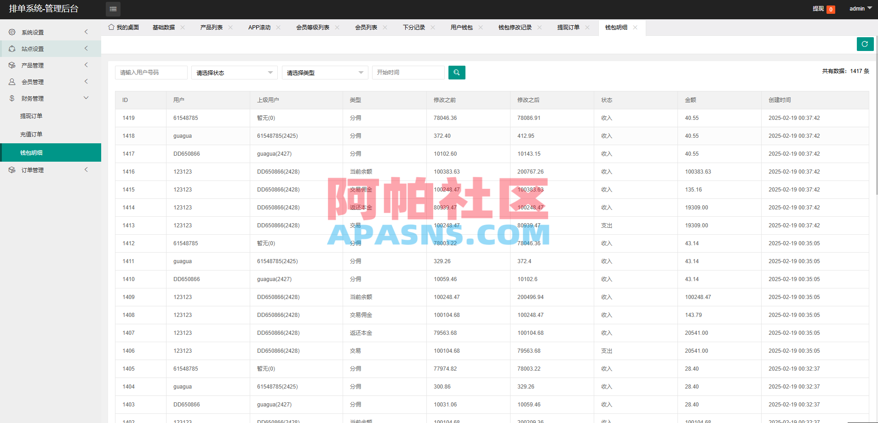This screenshot has height=423, width=878.
Task: Collapse the 财务管理 section
Action: [x=86, y=97]
